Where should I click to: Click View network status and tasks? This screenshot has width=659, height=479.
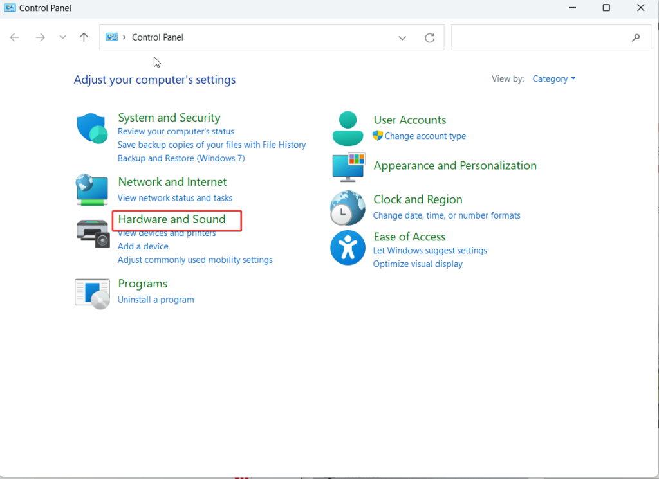tap(175, 198)
